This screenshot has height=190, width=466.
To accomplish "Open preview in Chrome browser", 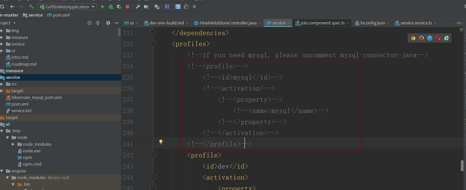I will point(413,38).
